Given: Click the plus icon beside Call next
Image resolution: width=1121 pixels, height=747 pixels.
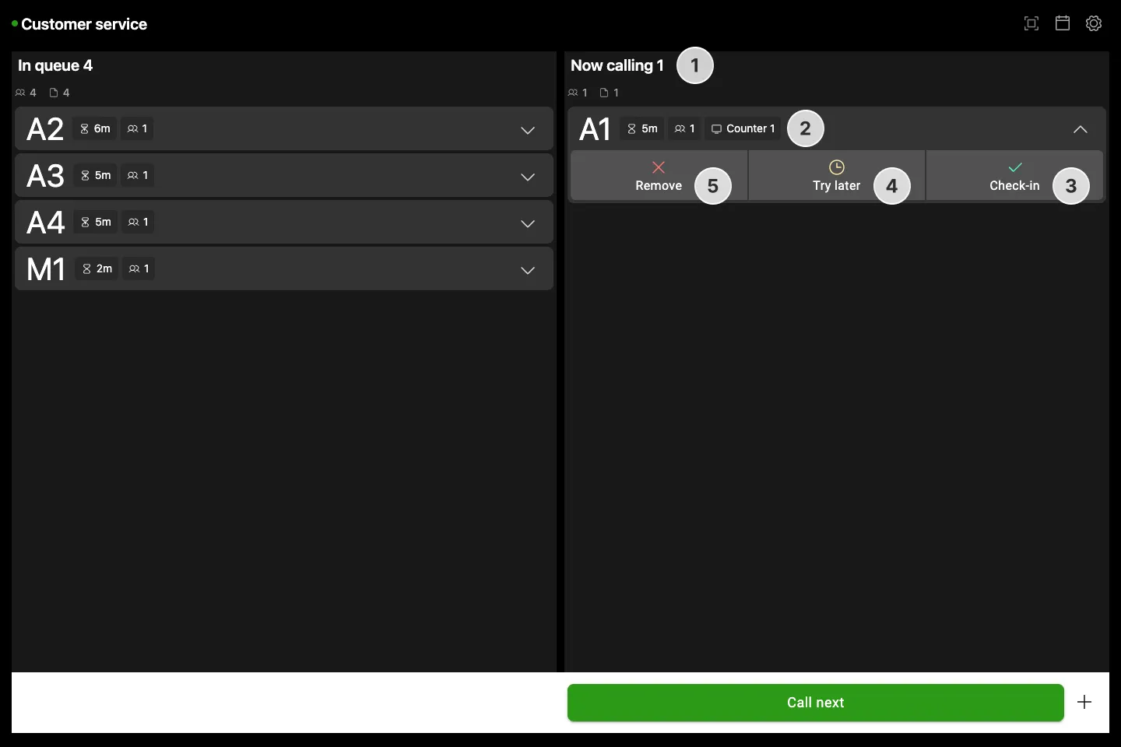Looking at the screenshot, I should pyautogui.click(x=1084, y=703).
